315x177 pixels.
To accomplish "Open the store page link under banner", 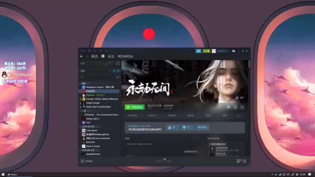I will click(133, 116).
